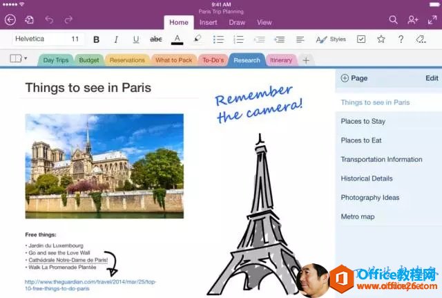Tap the Paris Trip Planning notebook title

(x=221, y=12)
